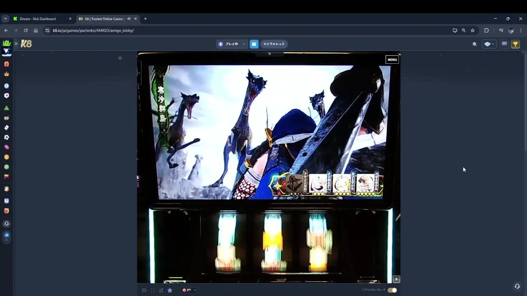Screen dimensions: 527x296
Task: Open the orange coin sidebar icon
Action: pos(6,157)
